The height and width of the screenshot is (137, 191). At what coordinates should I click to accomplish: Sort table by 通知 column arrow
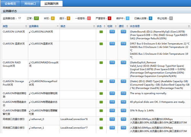tap(127, 26)
